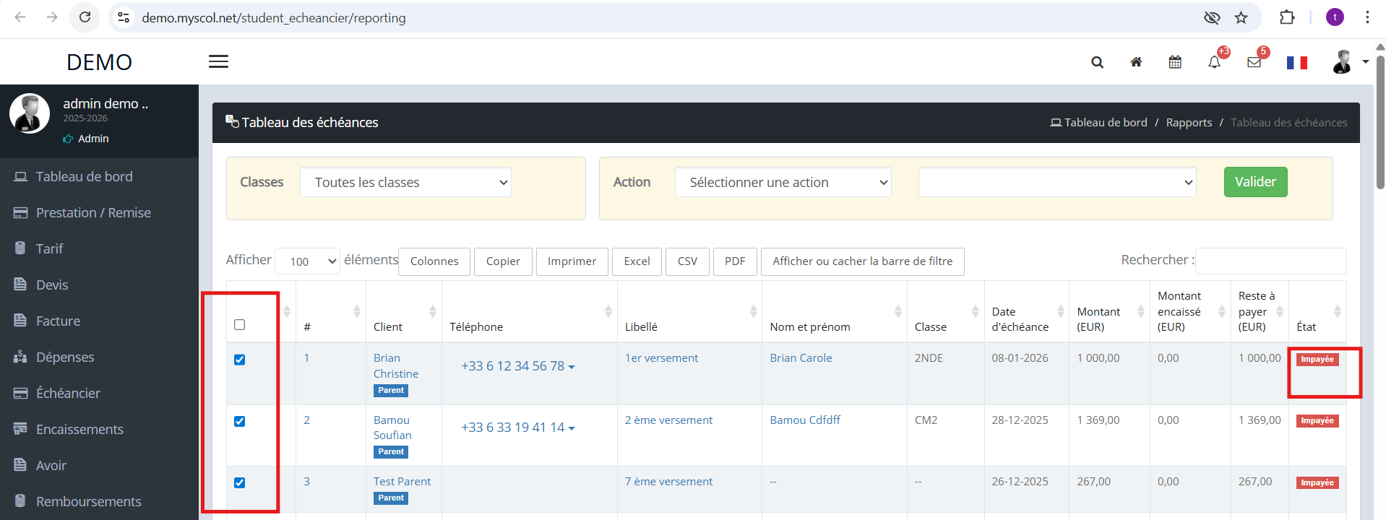Image resolution: width=1386 pixels, height=520 pixels.
Task: Click into the Rechercher search field
Action: [1270, 261]
